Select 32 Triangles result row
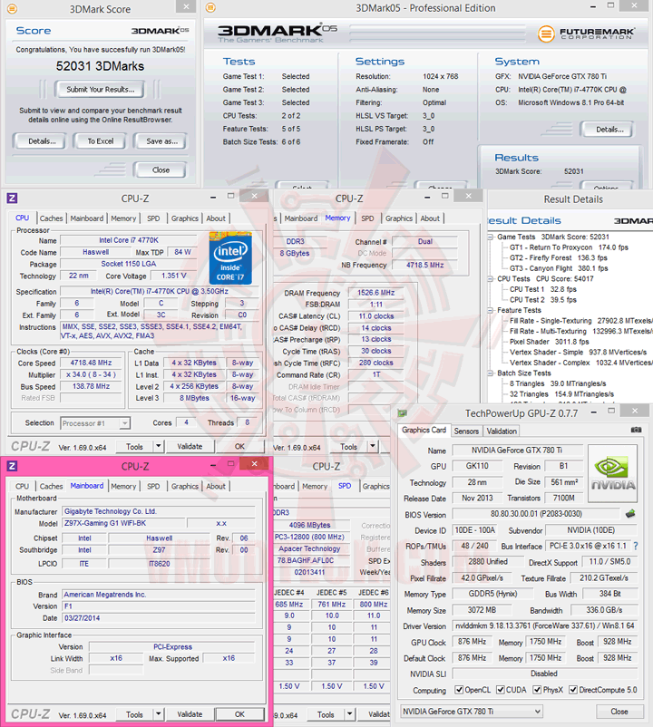Viewport: 653px width, 727px height. [x=561, y=394]
